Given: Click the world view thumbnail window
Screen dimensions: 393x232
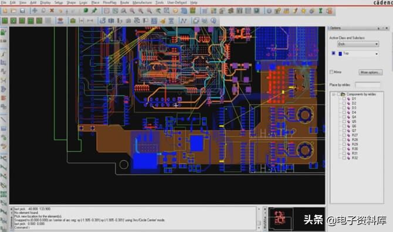Looking at the screenshot, I should tap(296, 219).
